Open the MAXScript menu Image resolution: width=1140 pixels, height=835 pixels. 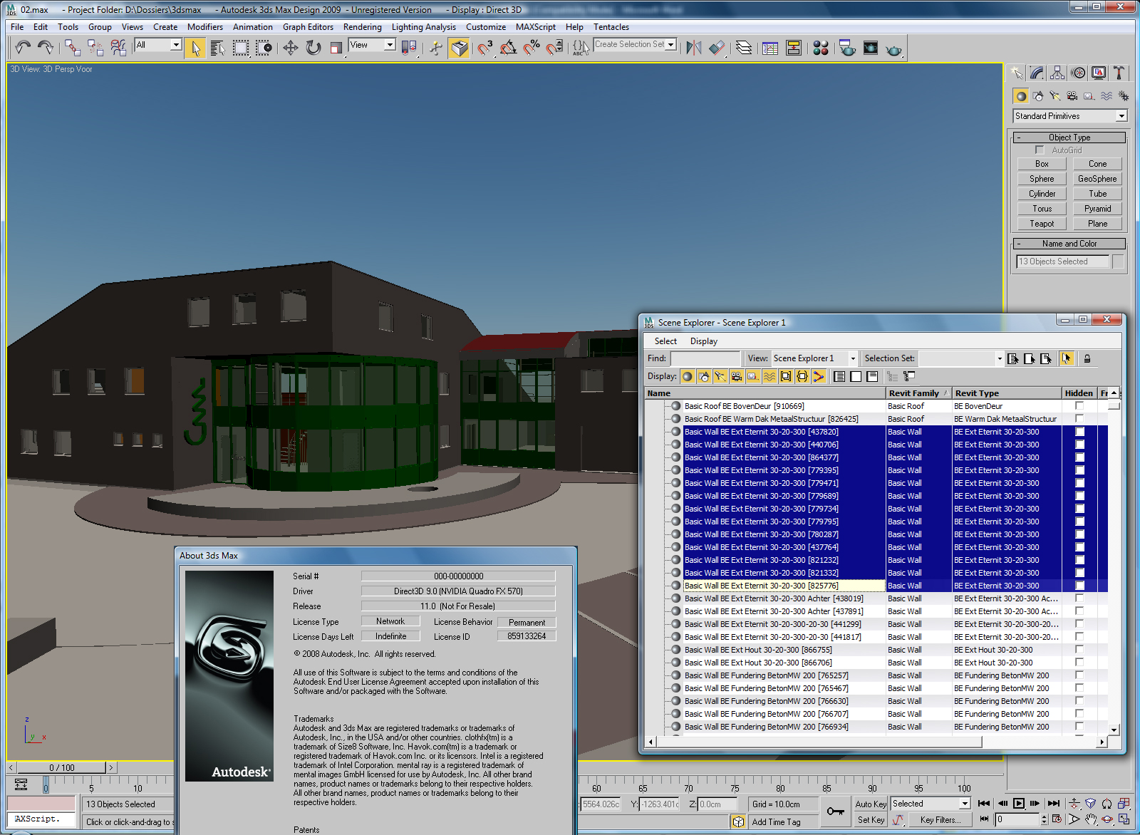(535, 27)
